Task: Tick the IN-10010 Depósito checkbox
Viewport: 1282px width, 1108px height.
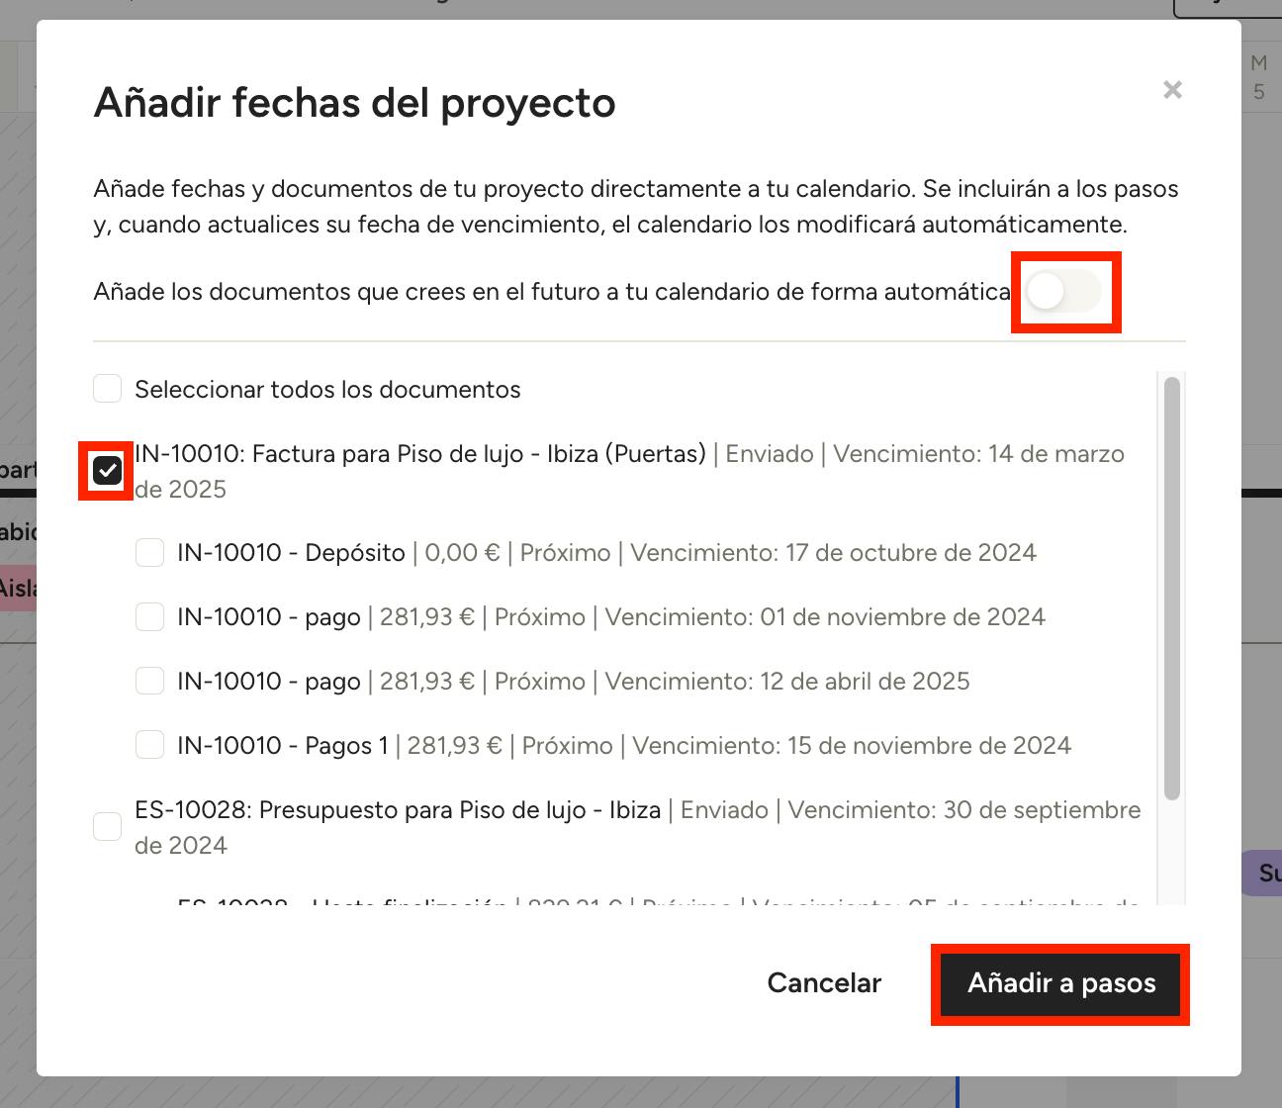Action: (149, 552)
